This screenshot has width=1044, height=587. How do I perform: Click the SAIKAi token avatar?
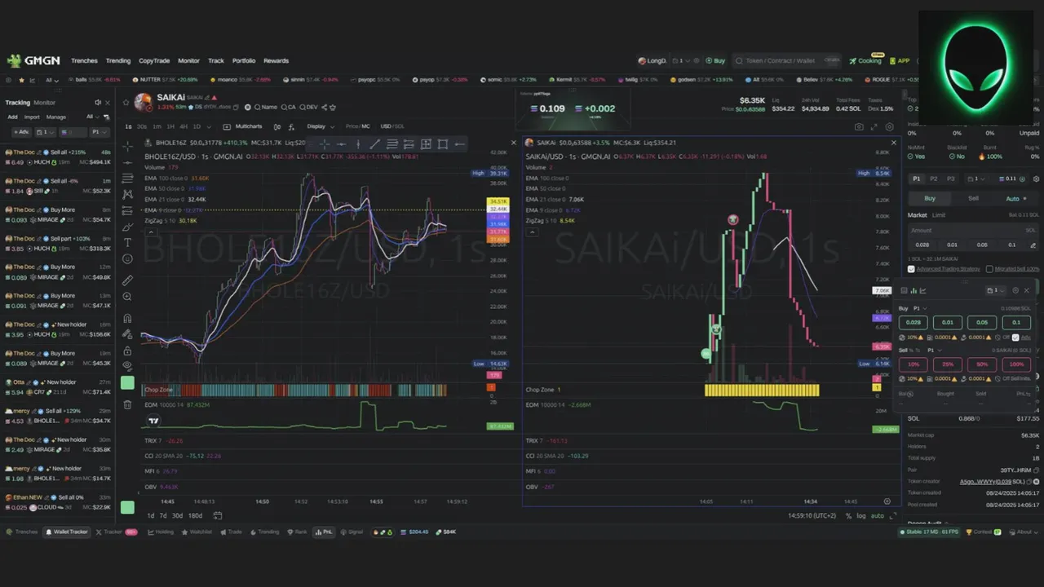(143, 102)
